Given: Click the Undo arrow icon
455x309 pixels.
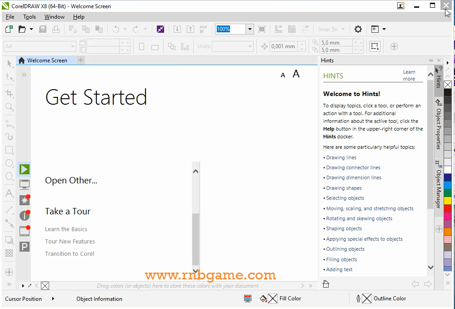Looking at the screenshot, I should (116, 29).
